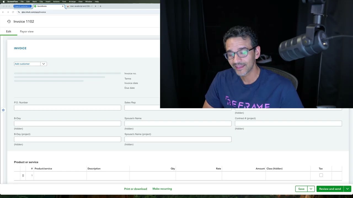
Task: Click the Spouse's Name input field
Action: click(x=178, y=123)
